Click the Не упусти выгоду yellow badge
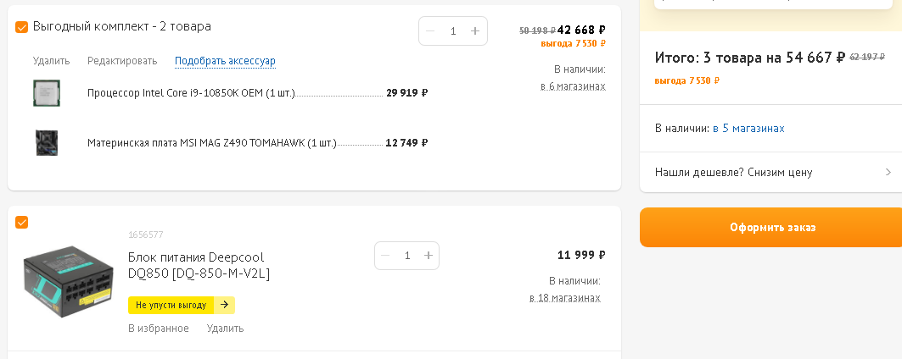The width and height of the screenshot is (902, 359). pyautogui.click(x=182, y=305)
